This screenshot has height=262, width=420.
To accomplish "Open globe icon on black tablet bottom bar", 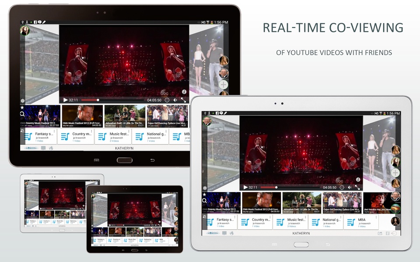I will point(51,148).
